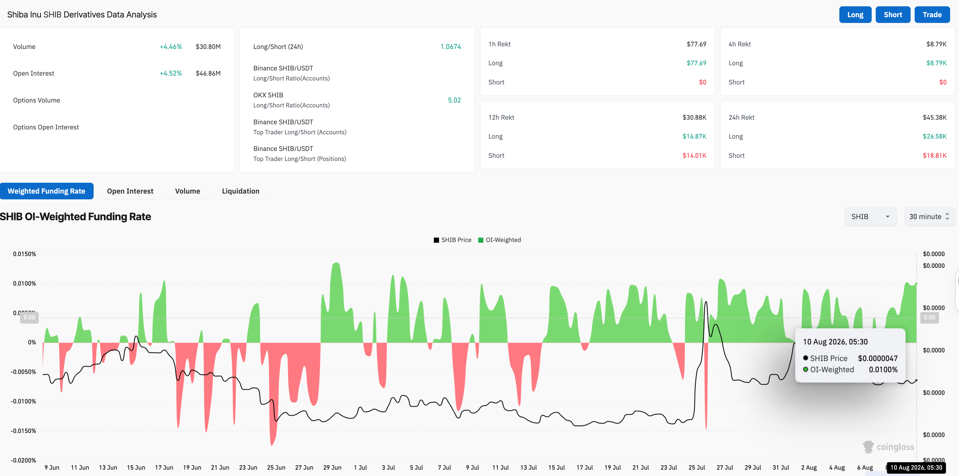This screenshot has width=959, height=476.
Task: Click the OKX SHIB ratio value 5.02
Action: coord(454,100)
